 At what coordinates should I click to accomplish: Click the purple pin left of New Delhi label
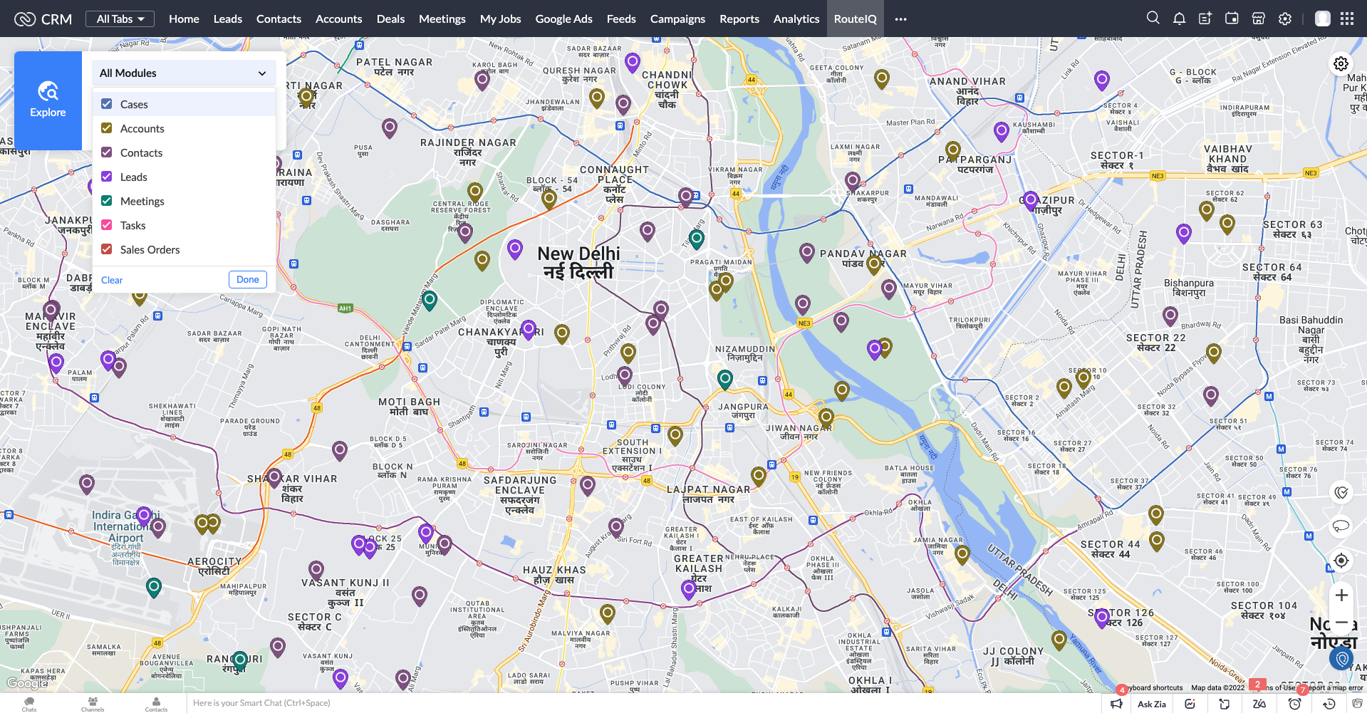515,249
